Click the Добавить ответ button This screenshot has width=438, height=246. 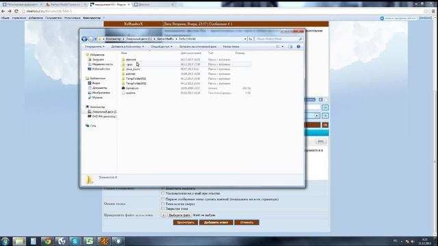point(216,222)
